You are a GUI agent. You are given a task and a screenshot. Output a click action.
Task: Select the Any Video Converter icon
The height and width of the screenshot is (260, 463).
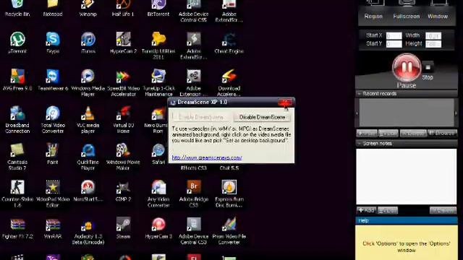tap(158, 194)
